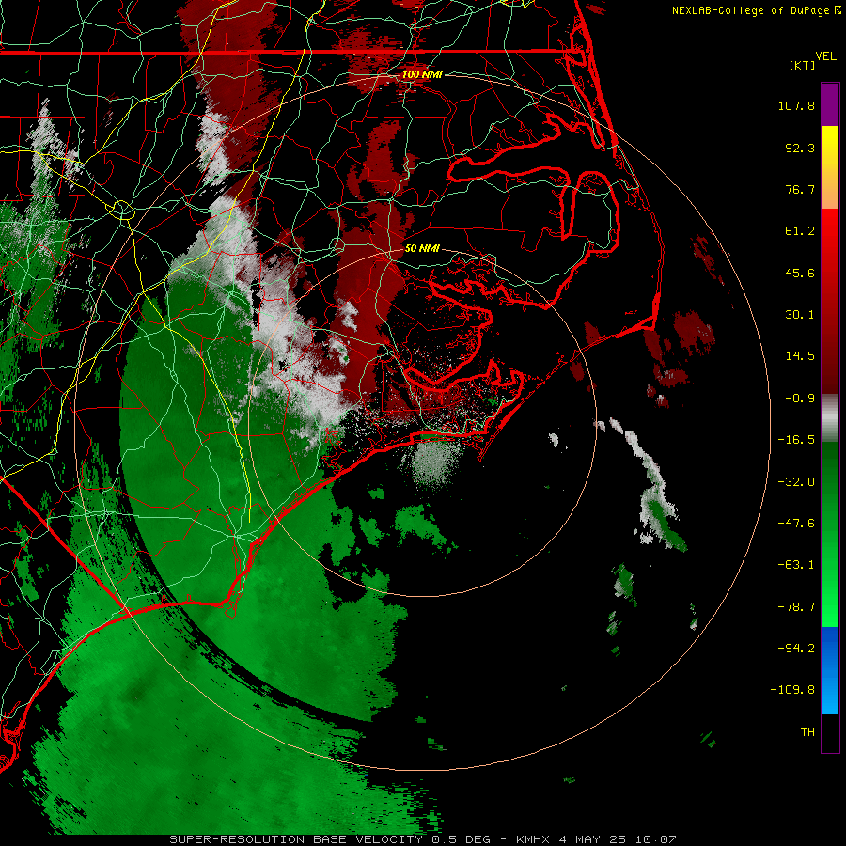The width and height of the screenshot is (846, 846).
Task: Click the -94.2 velocity scale value
Action: click(796, 649)
